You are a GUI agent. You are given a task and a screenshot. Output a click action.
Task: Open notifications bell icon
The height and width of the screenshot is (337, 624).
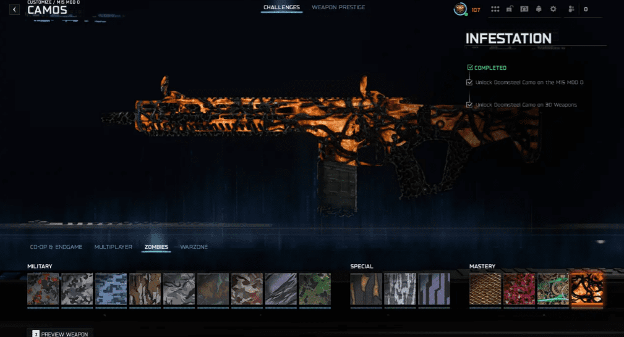(539, 9)
